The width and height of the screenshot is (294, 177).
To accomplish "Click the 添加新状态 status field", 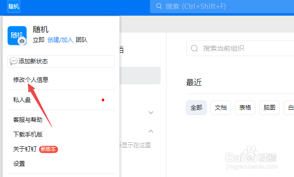I will (x=61, y=61).
